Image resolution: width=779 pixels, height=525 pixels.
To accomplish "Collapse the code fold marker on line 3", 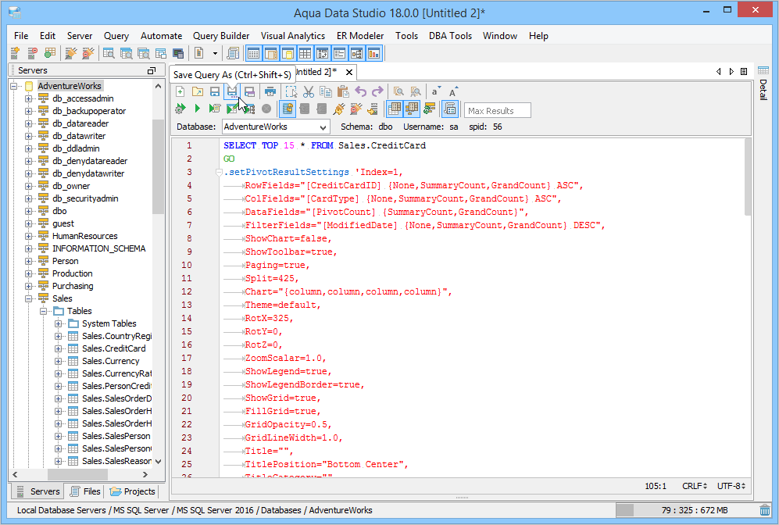I will click(x=219, y=173).
